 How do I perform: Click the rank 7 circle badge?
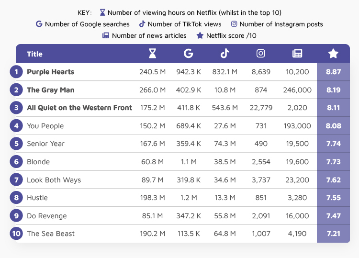[16, 179]
